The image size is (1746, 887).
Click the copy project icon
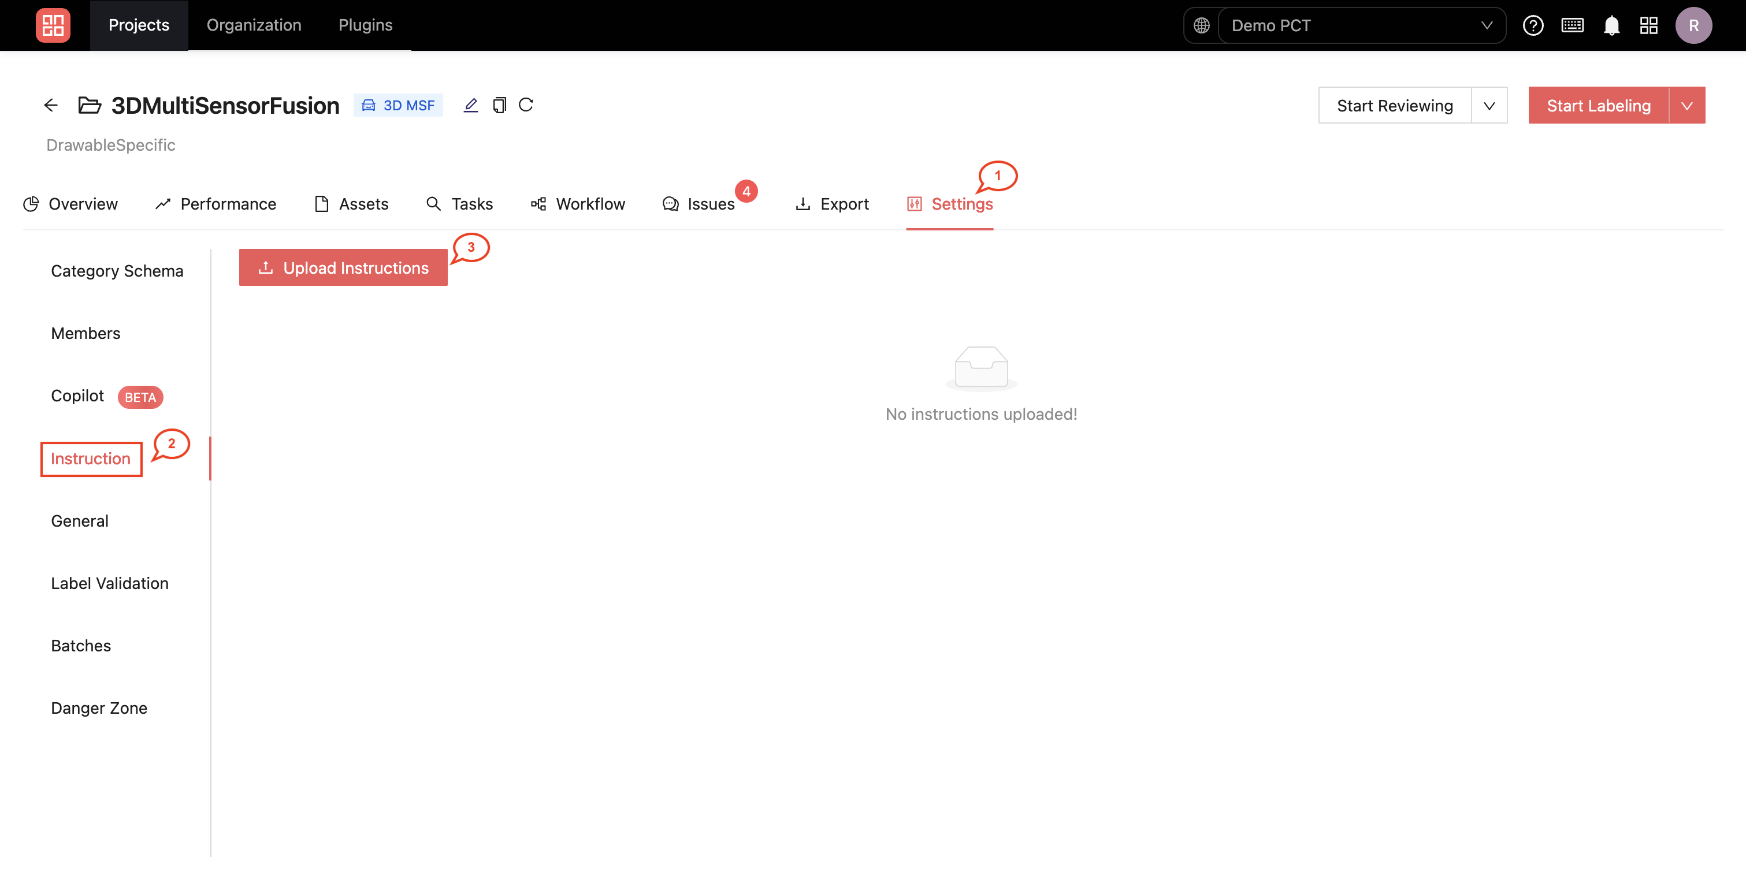[x=499, y=105]
